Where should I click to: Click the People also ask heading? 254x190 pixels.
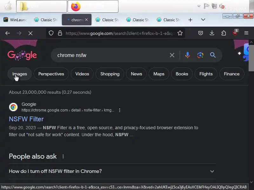tap(33, 156)
